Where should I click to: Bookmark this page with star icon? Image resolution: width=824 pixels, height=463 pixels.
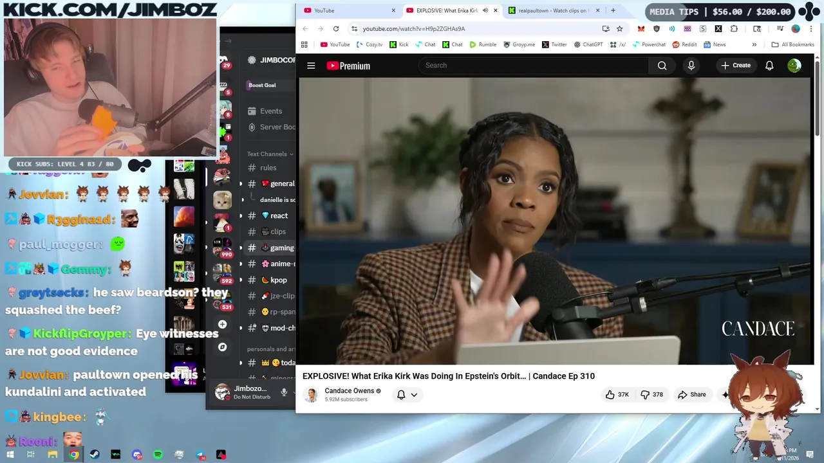[x=619, y=29]
